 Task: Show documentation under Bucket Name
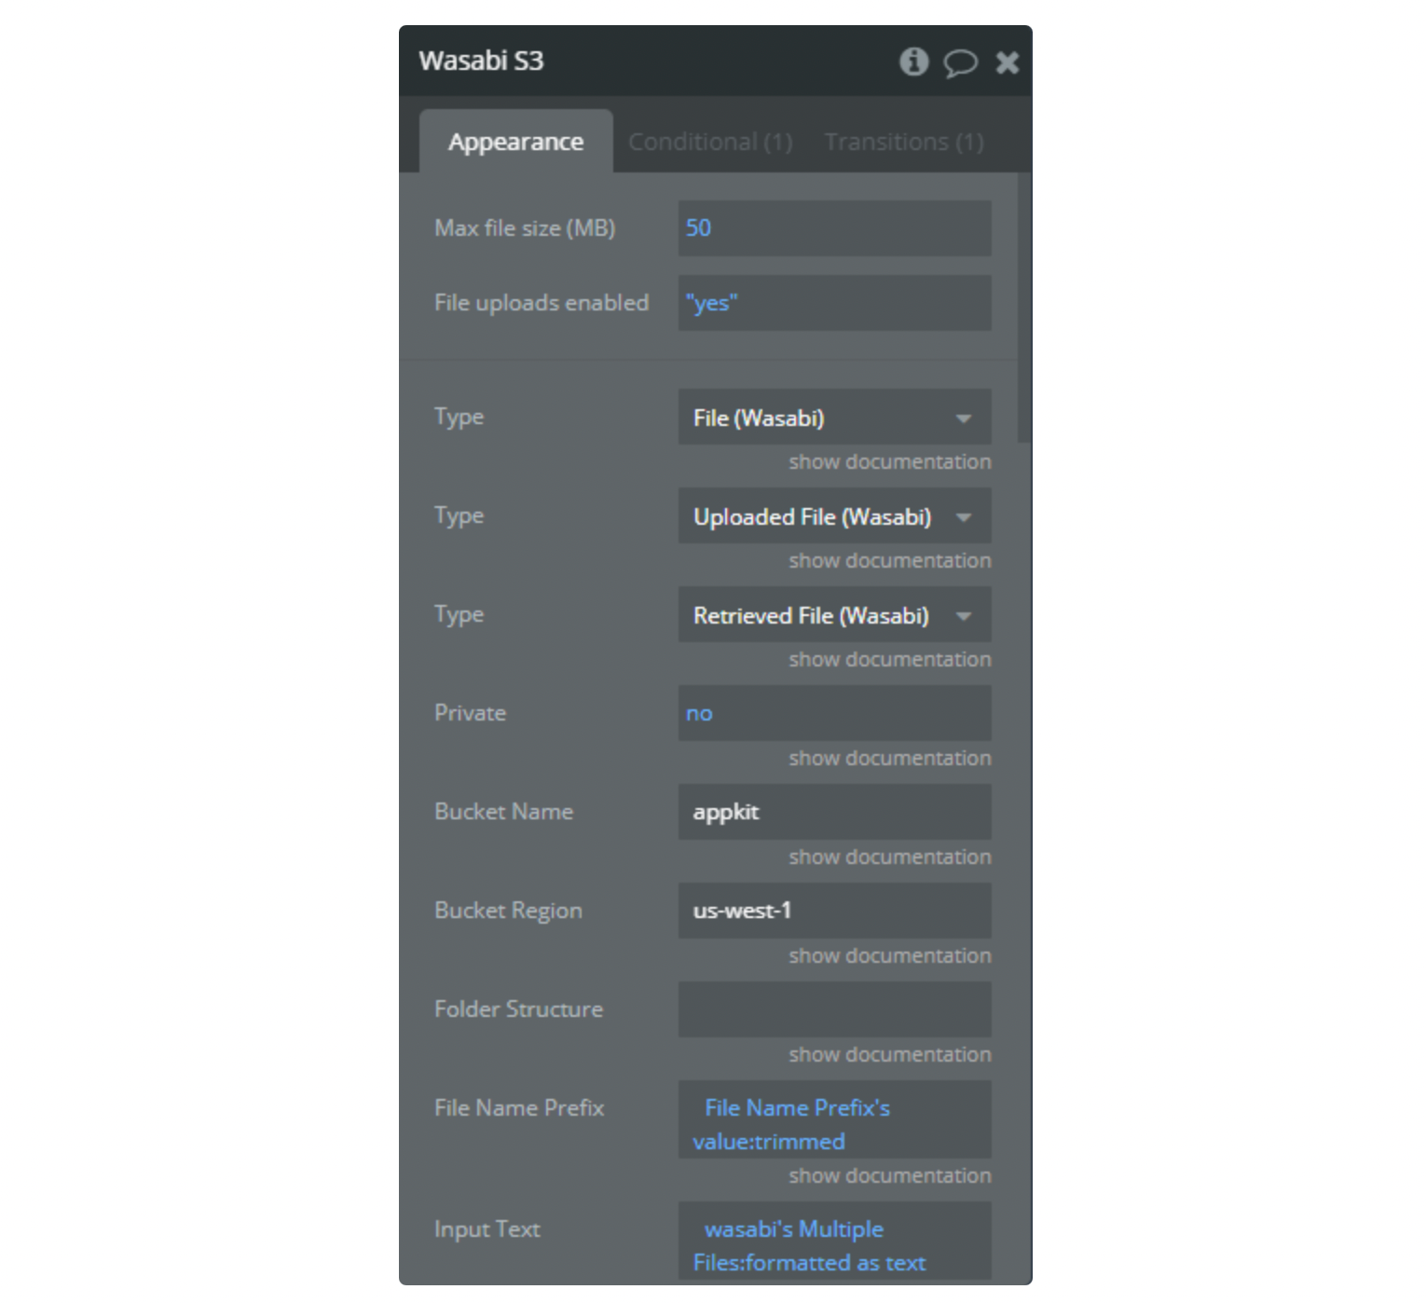pos(889,857)
